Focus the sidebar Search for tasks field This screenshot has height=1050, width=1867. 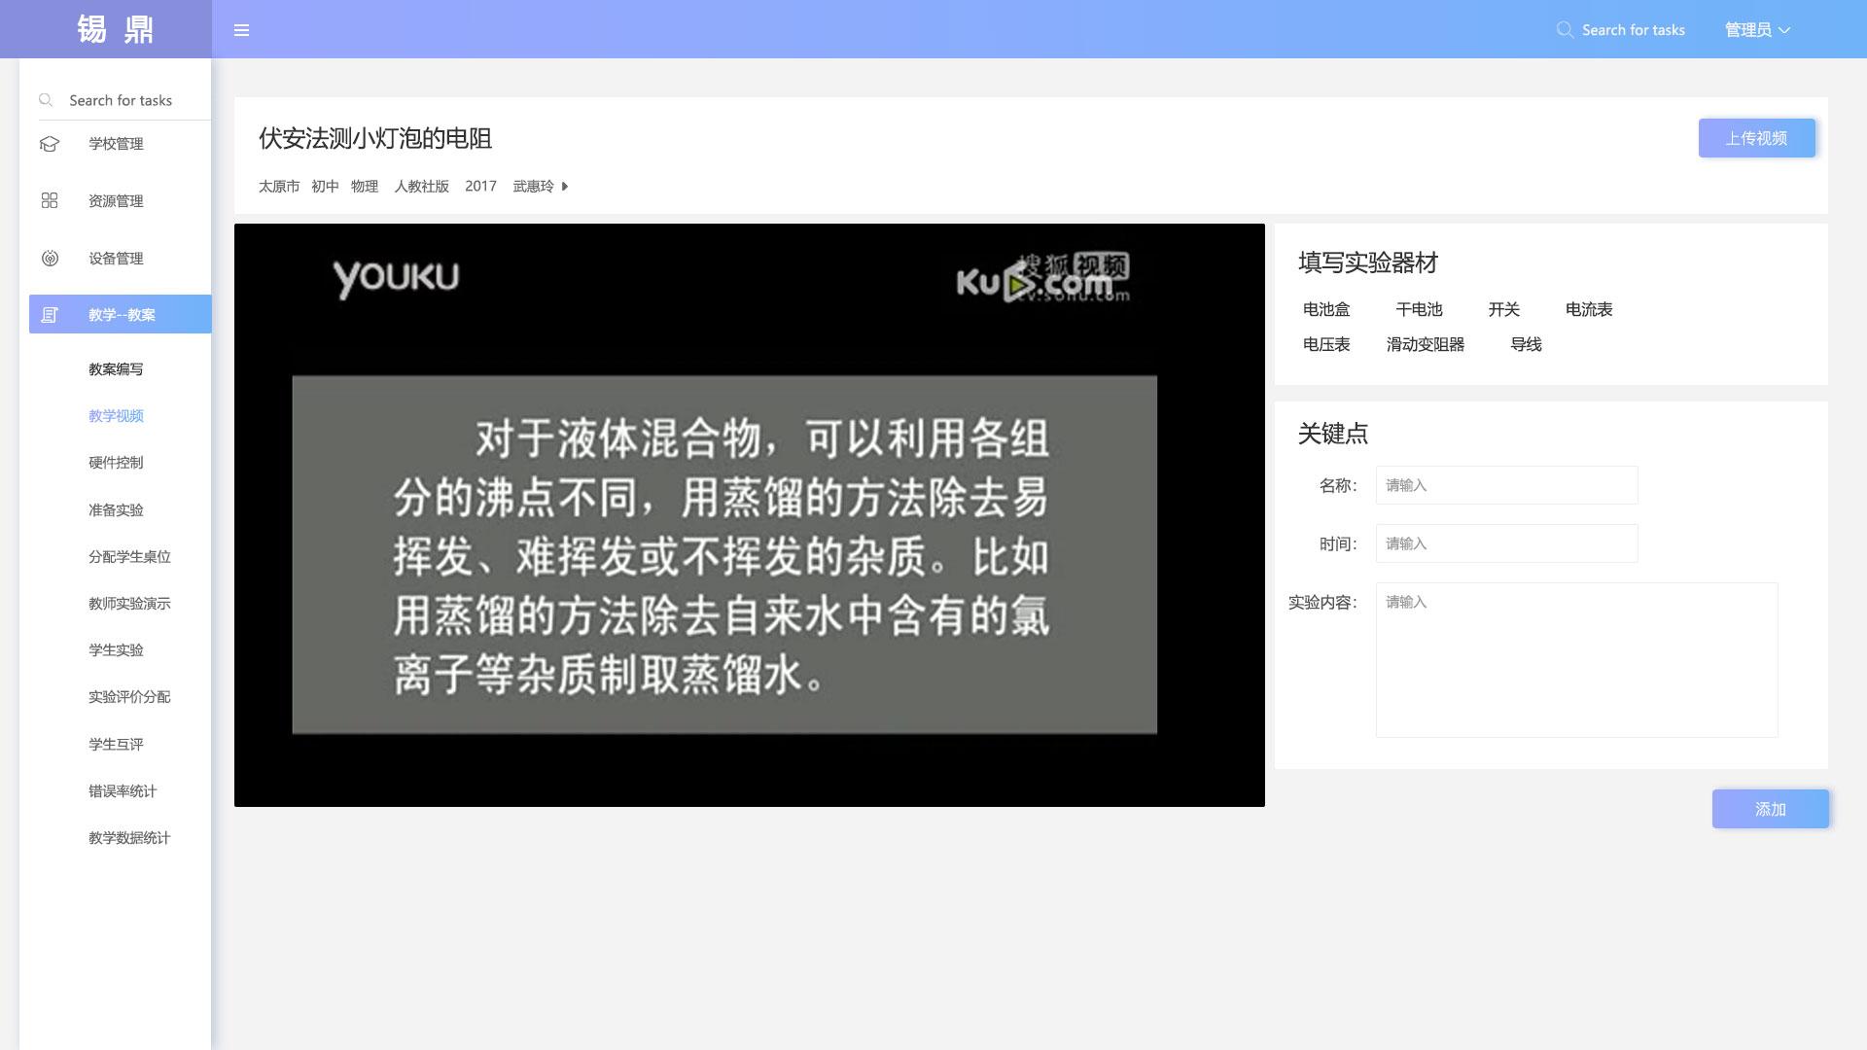121,100
